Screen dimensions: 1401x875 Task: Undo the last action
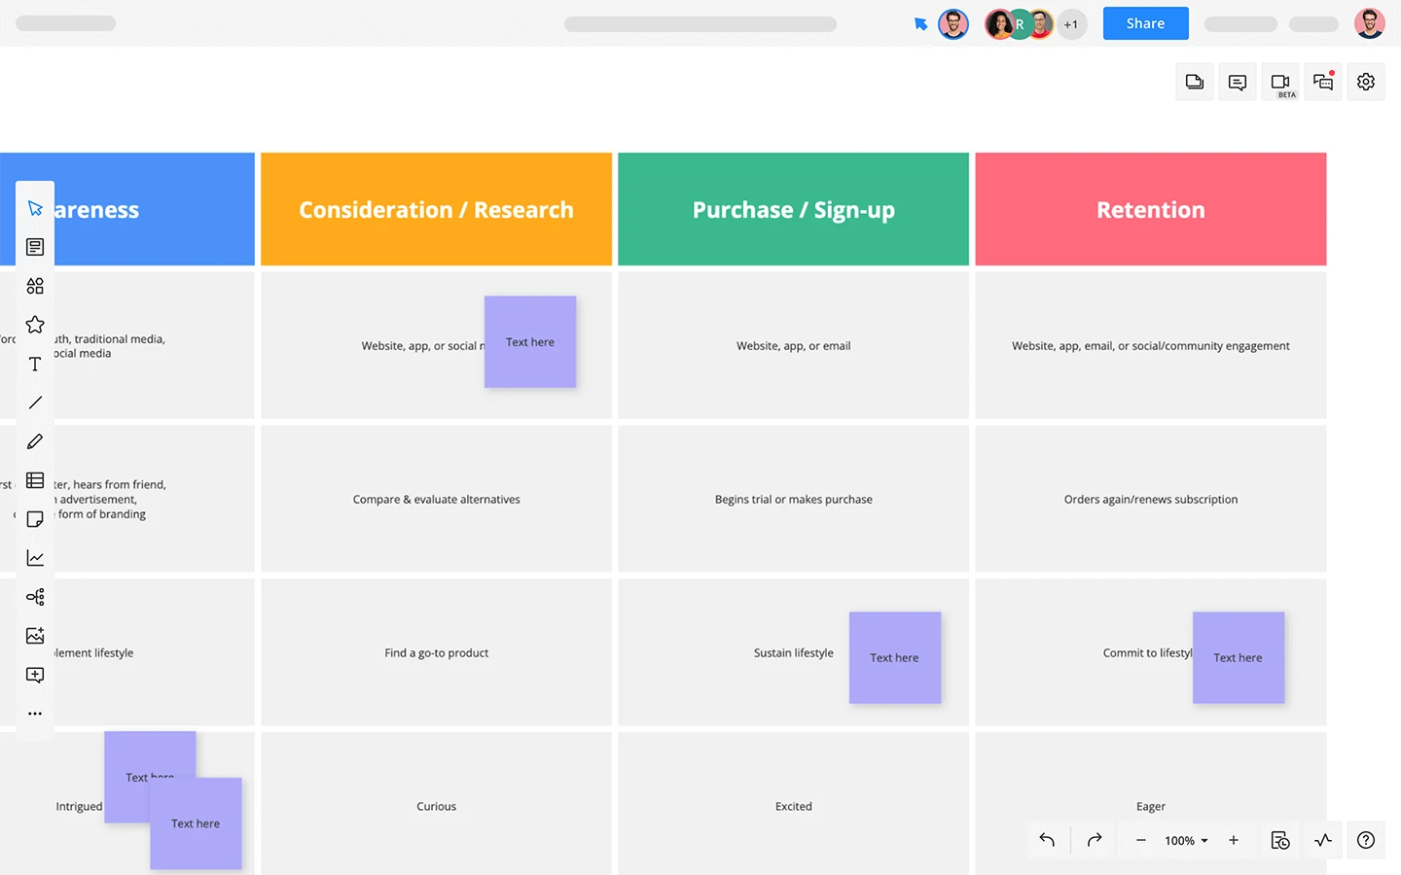coord(1047,840)
